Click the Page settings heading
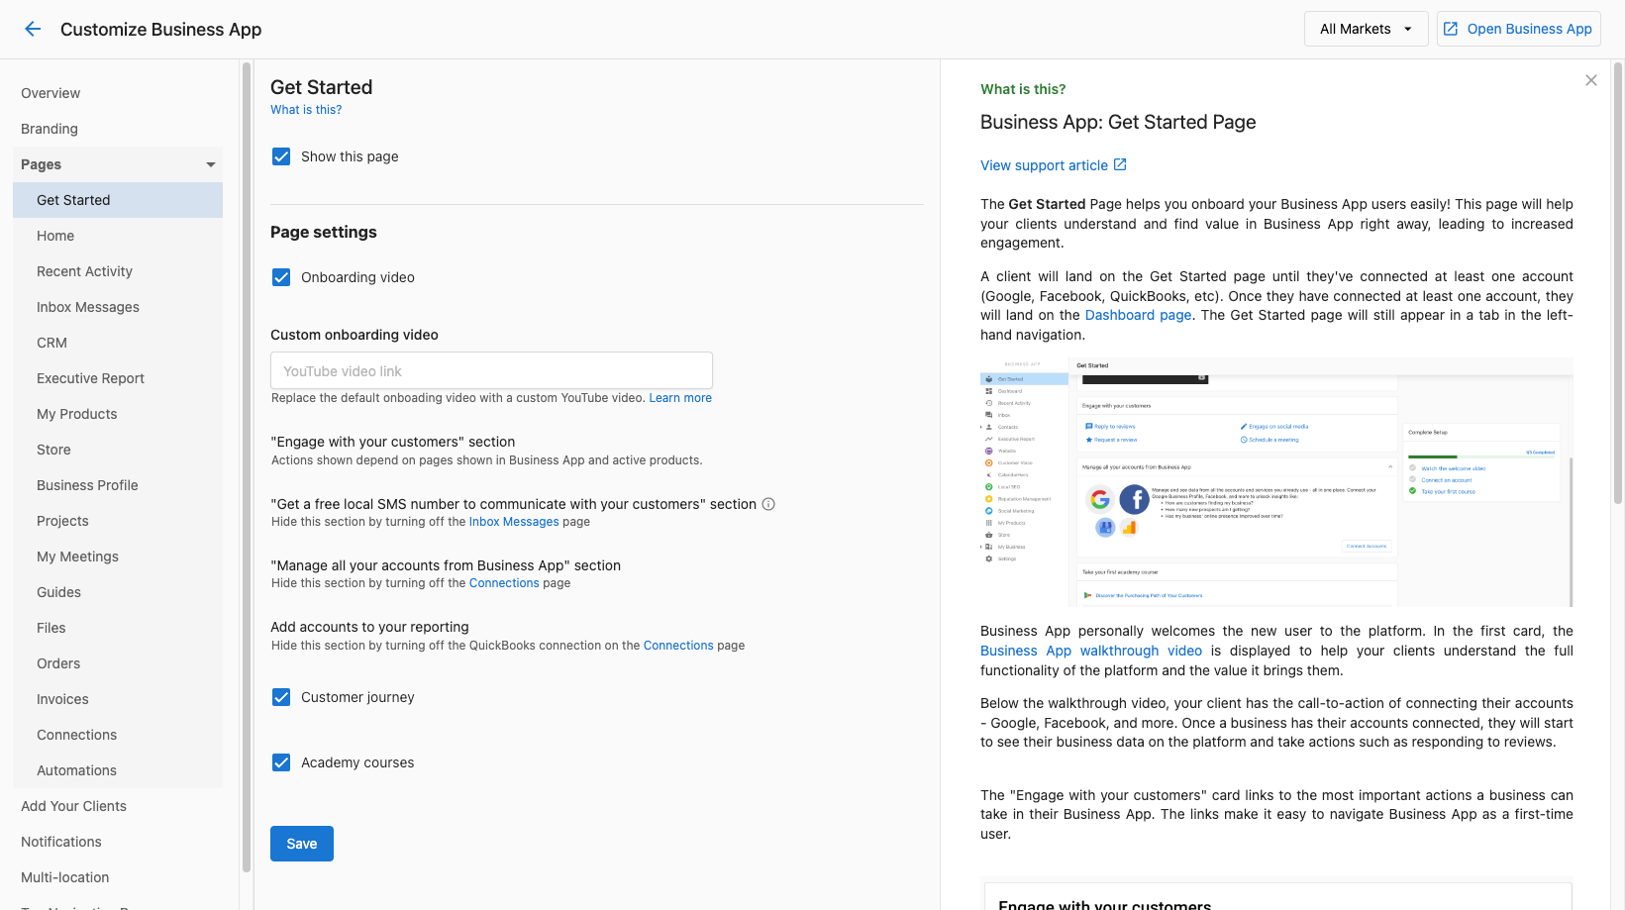 pos(324,232)
